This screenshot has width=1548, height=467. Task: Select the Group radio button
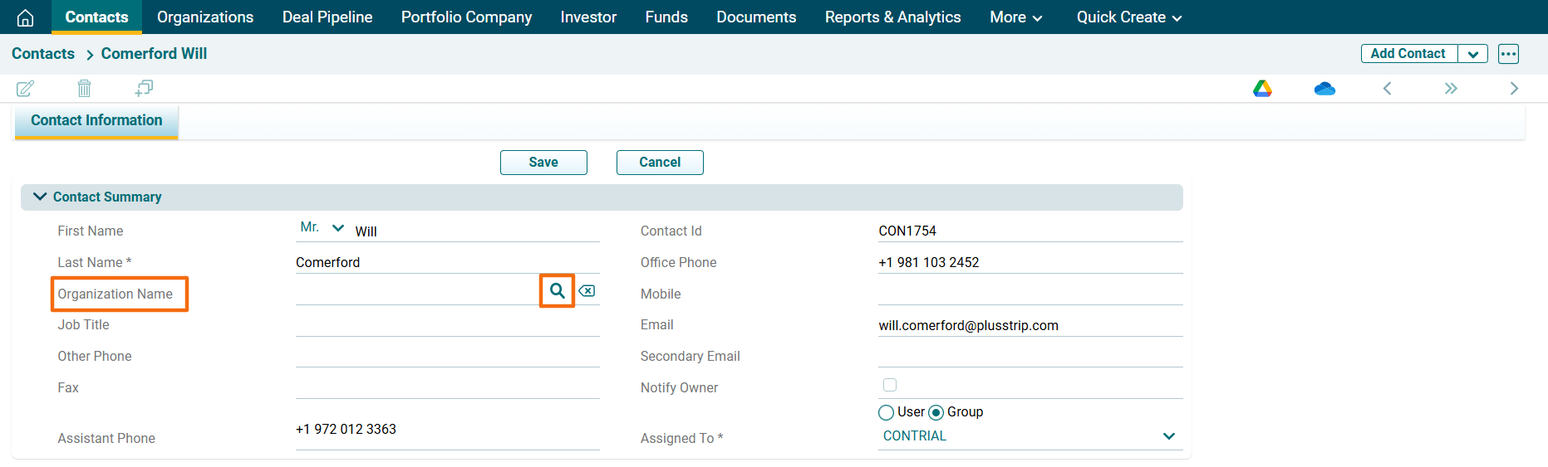click(x=936, y=412)
